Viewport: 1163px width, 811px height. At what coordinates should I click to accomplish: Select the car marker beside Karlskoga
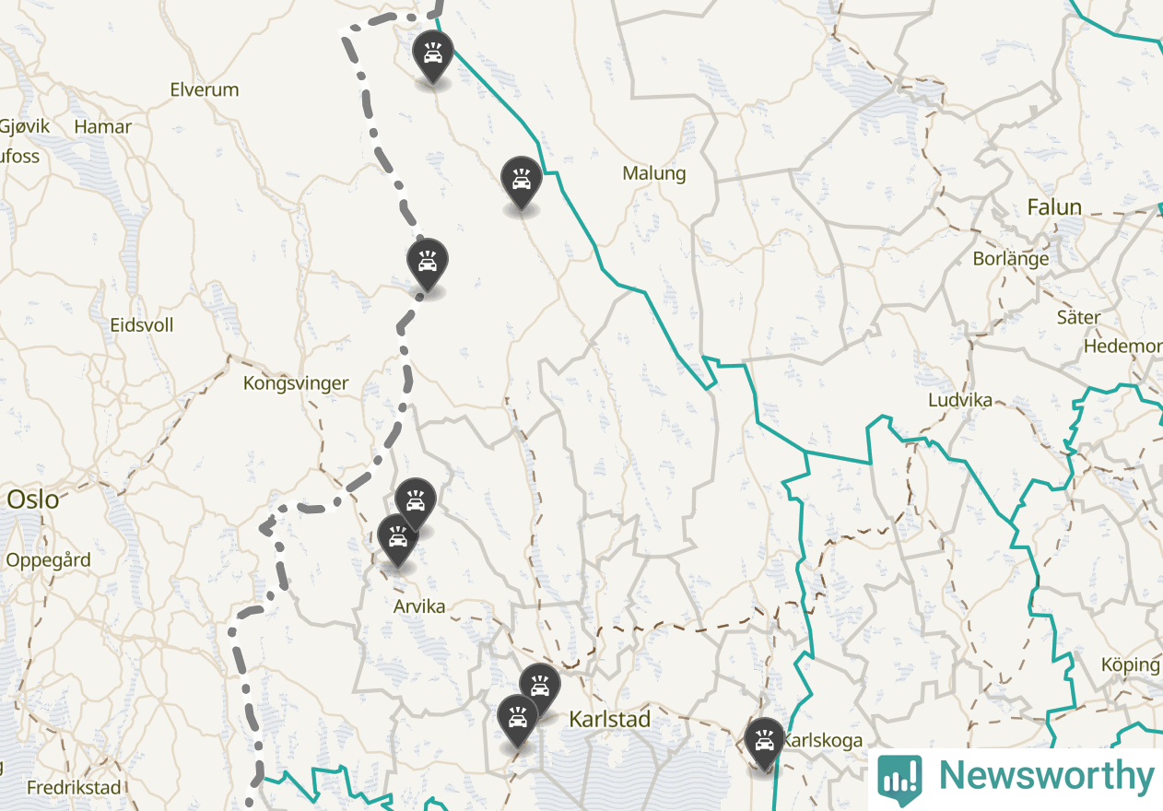coord(764,743)
